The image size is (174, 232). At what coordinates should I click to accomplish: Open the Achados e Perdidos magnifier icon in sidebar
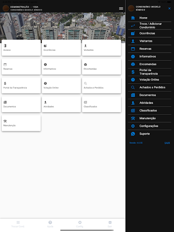pos(133,87)
